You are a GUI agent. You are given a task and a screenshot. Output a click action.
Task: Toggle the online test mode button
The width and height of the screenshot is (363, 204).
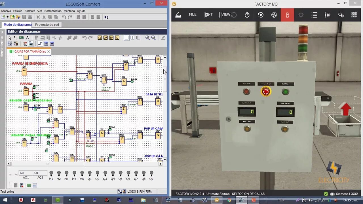pyautogui.click(x=31, y=44)
